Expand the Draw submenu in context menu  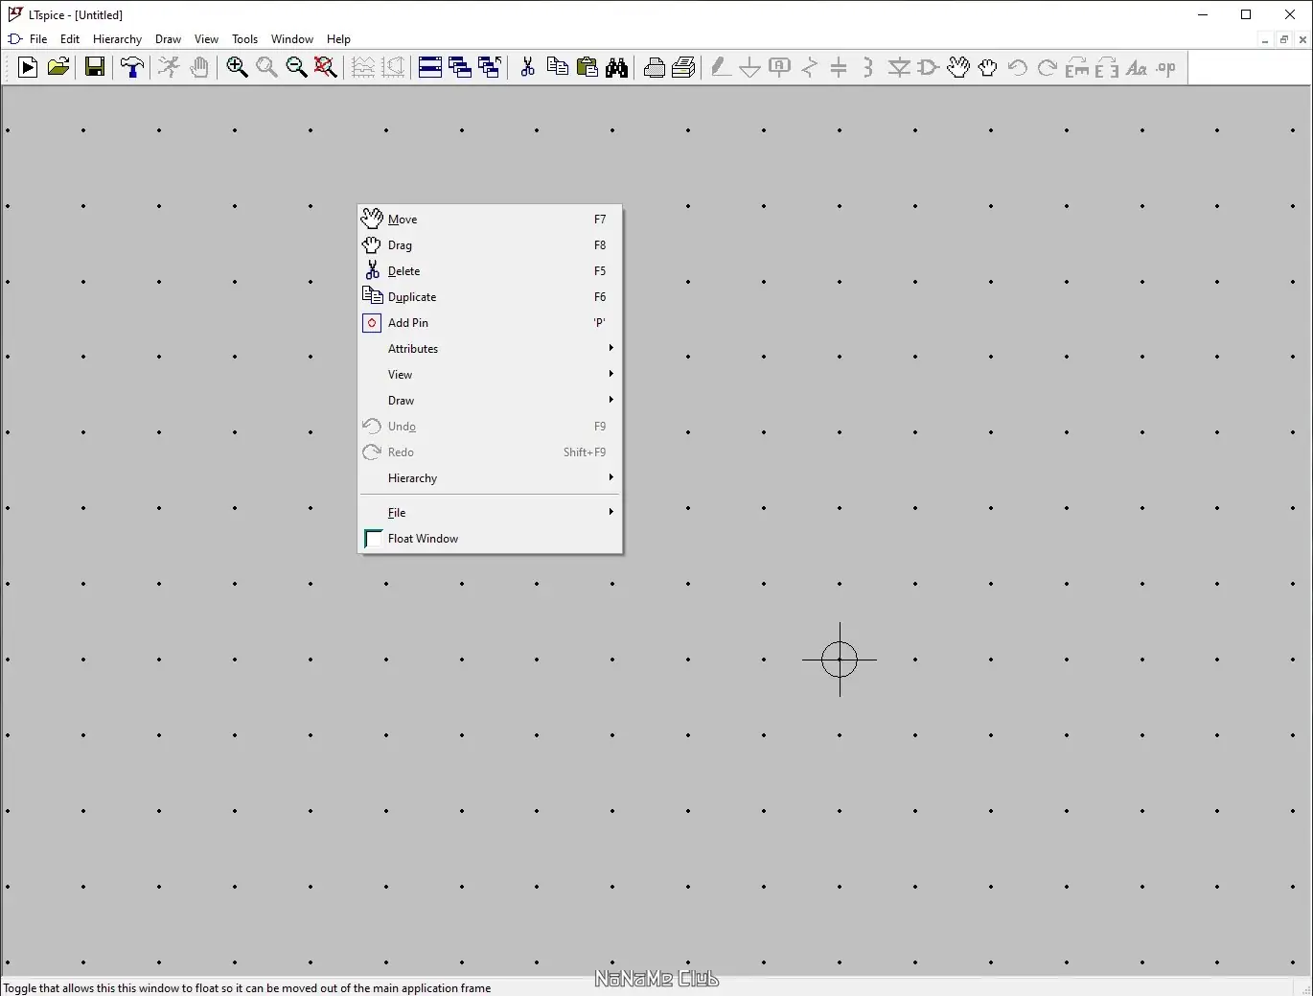click(x=490, y=401)
